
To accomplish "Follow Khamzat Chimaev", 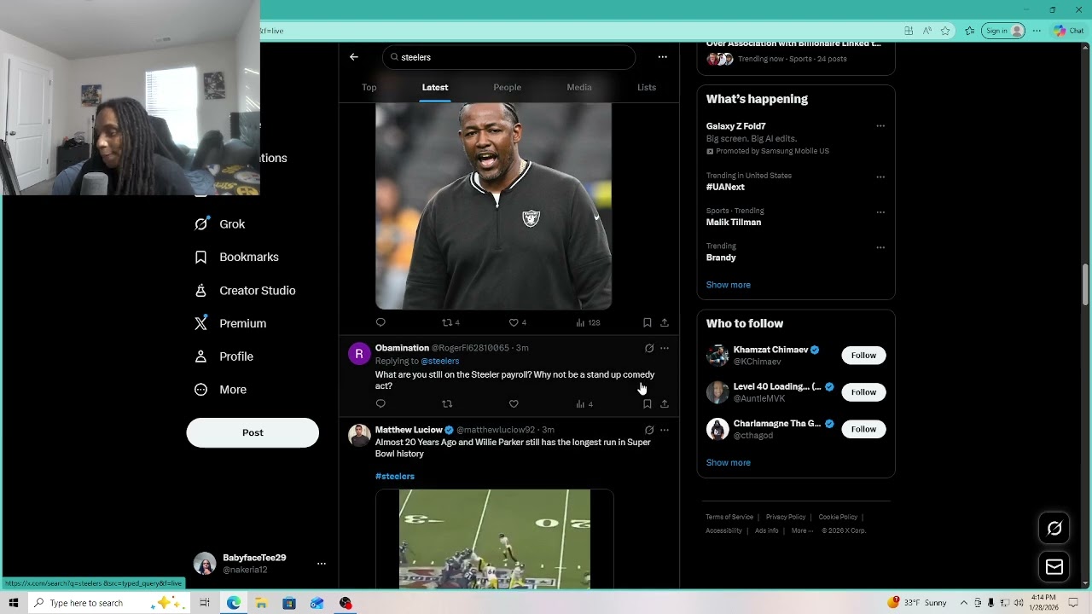I will tap(863, 356).
